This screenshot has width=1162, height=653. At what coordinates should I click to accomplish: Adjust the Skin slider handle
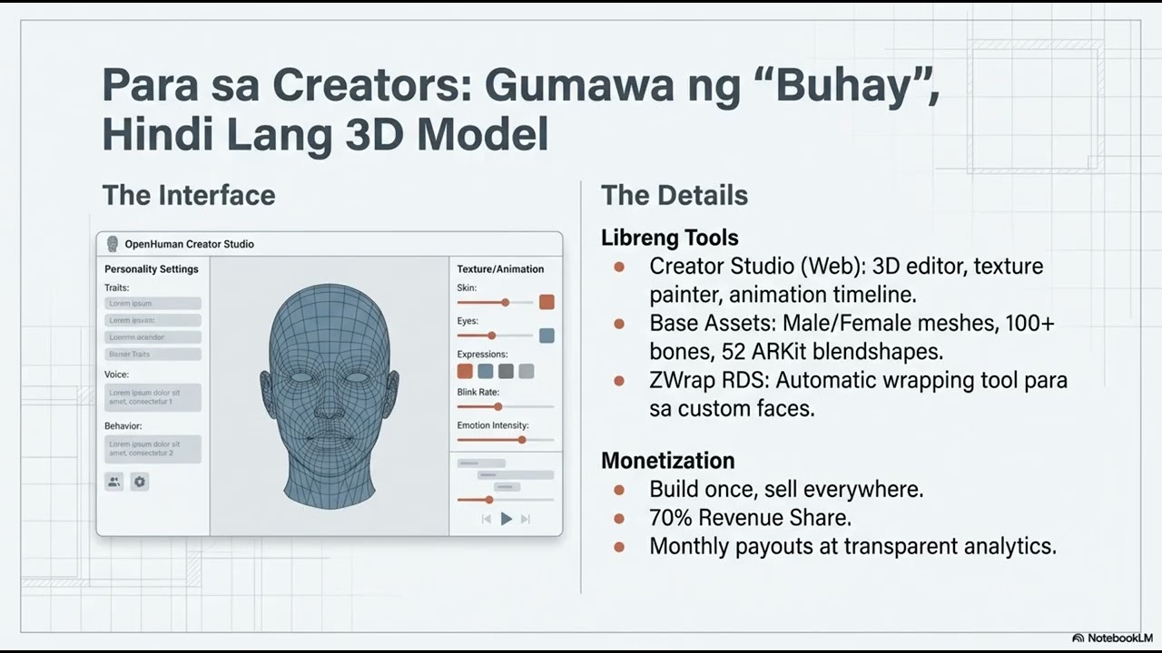(506, 302)
